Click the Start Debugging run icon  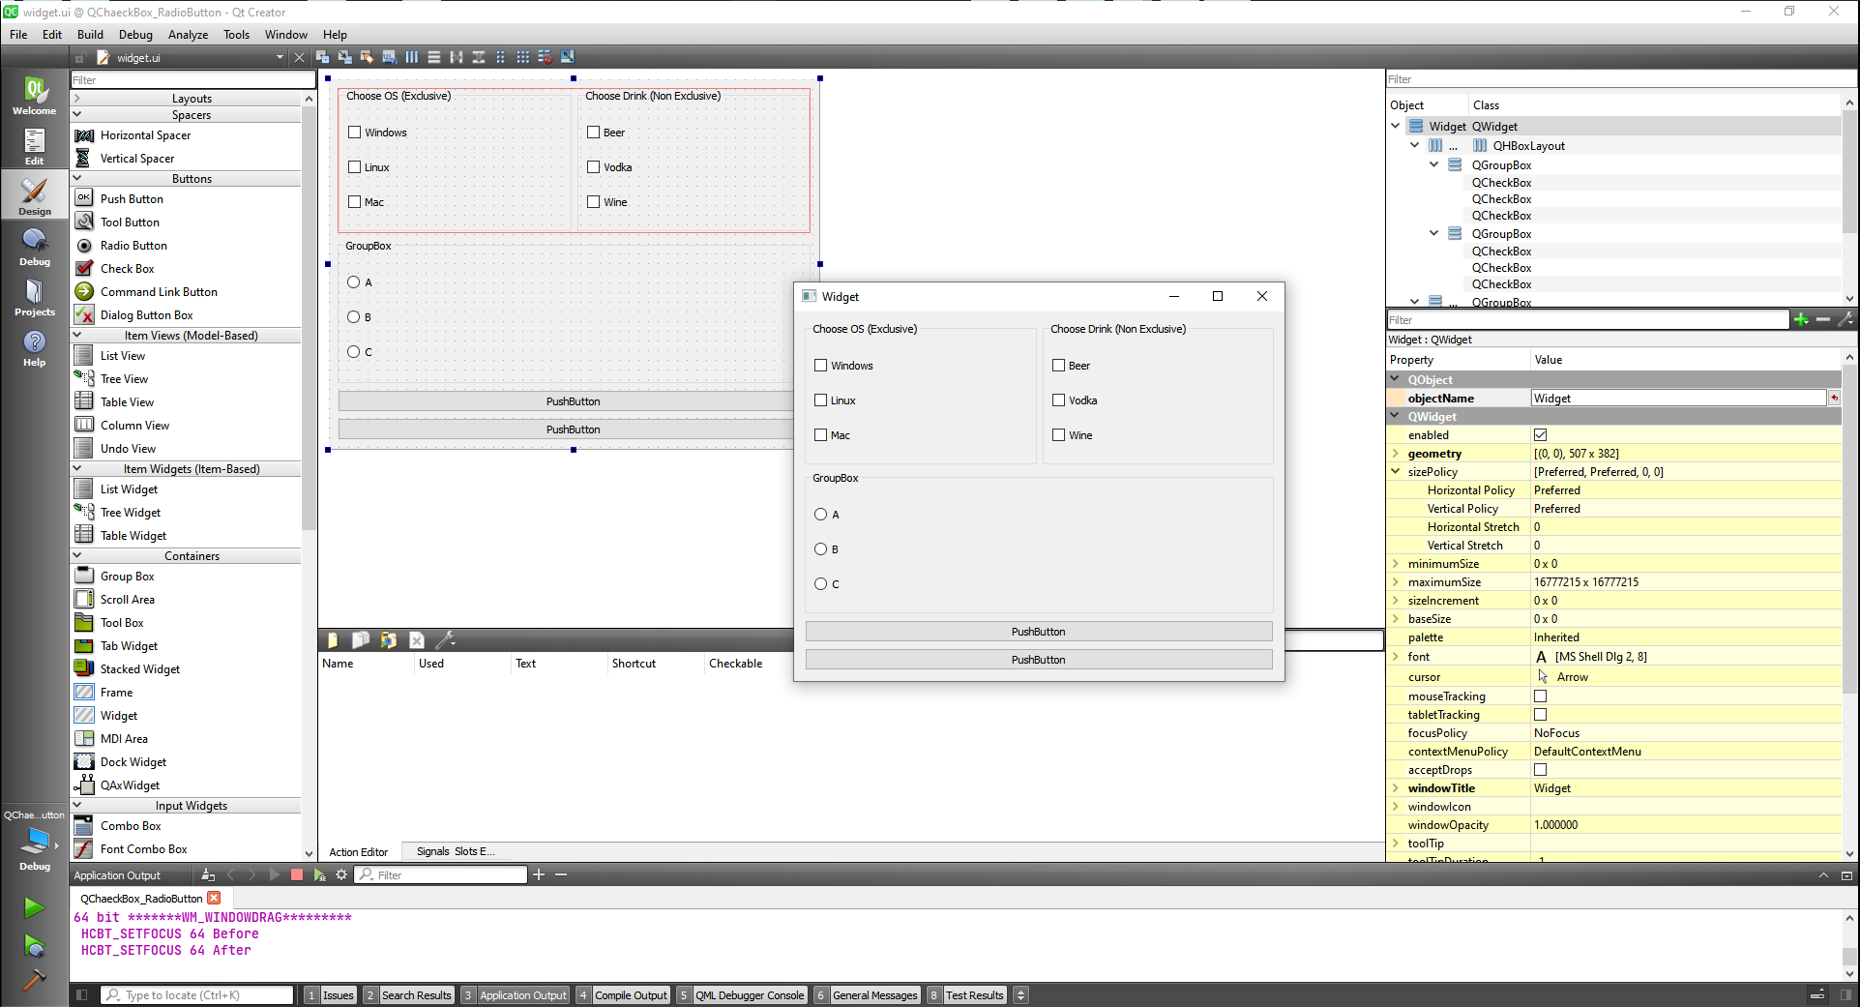[34, 945]
